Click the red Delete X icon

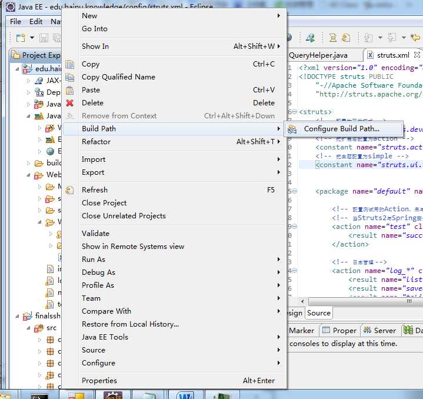point(69,103)
